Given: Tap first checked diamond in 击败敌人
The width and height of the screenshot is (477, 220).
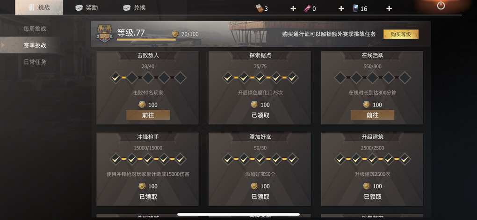Looking at the screenshot, I should (116, 78).
